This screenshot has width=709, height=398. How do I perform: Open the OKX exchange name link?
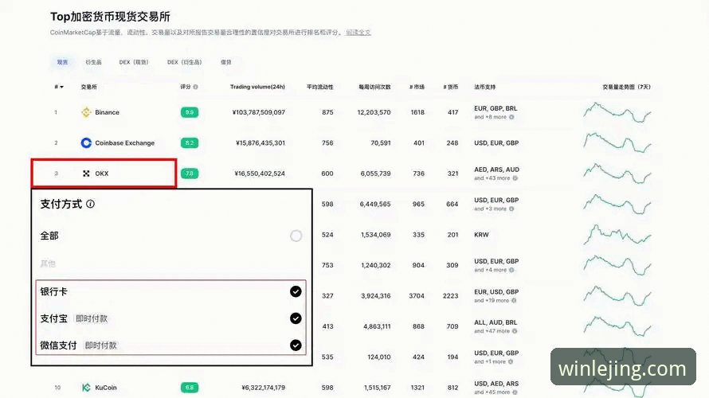coord(102,174)
